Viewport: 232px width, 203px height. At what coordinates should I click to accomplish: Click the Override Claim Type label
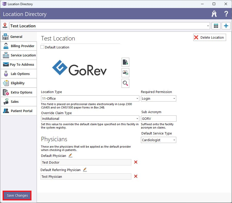tap(56, 113)
